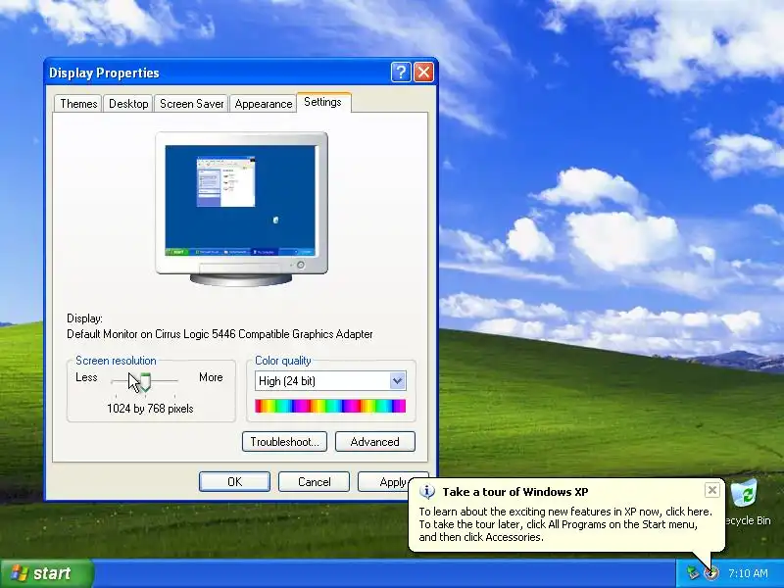Click Cancel in Display Properties
The width and height of the screenshot is (784, 588).
point(314,481)
